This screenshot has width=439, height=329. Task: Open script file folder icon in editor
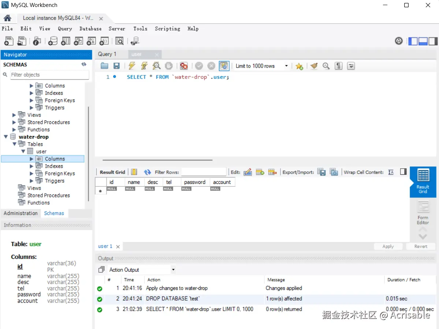pos(104,66)
